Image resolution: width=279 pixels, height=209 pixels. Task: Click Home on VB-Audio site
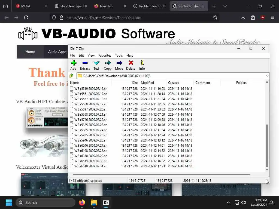(30, 52)
